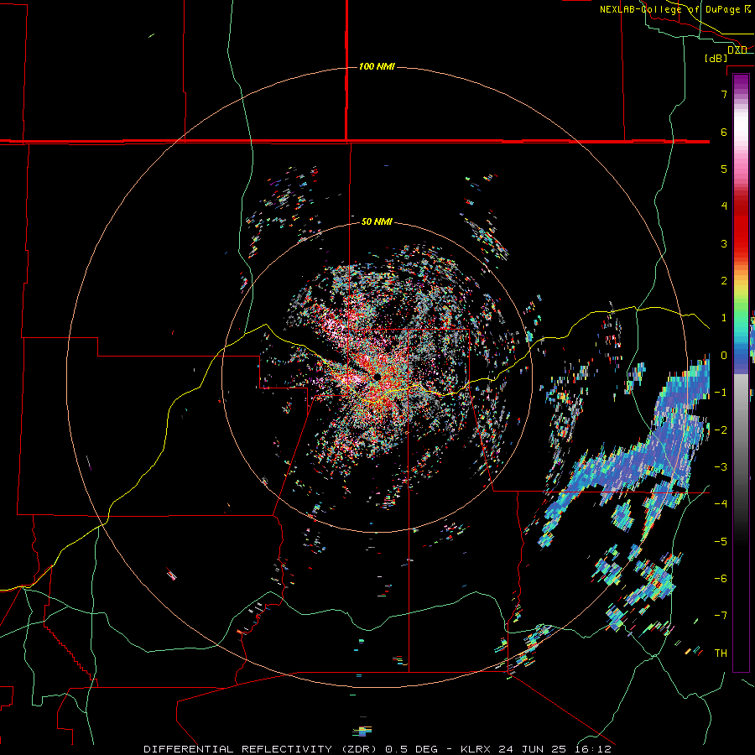755x755 pixels.
Task: Click the 100 NMI range ring label
Action: [377, 66]
